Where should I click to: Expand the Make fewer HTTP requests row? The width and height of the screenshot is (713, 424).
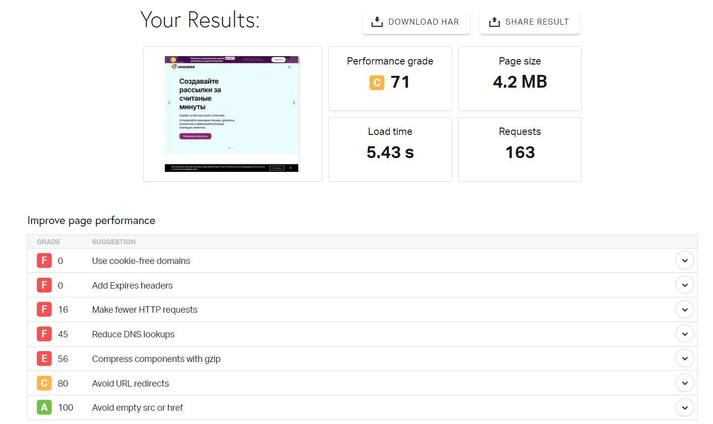click(684, 310)
